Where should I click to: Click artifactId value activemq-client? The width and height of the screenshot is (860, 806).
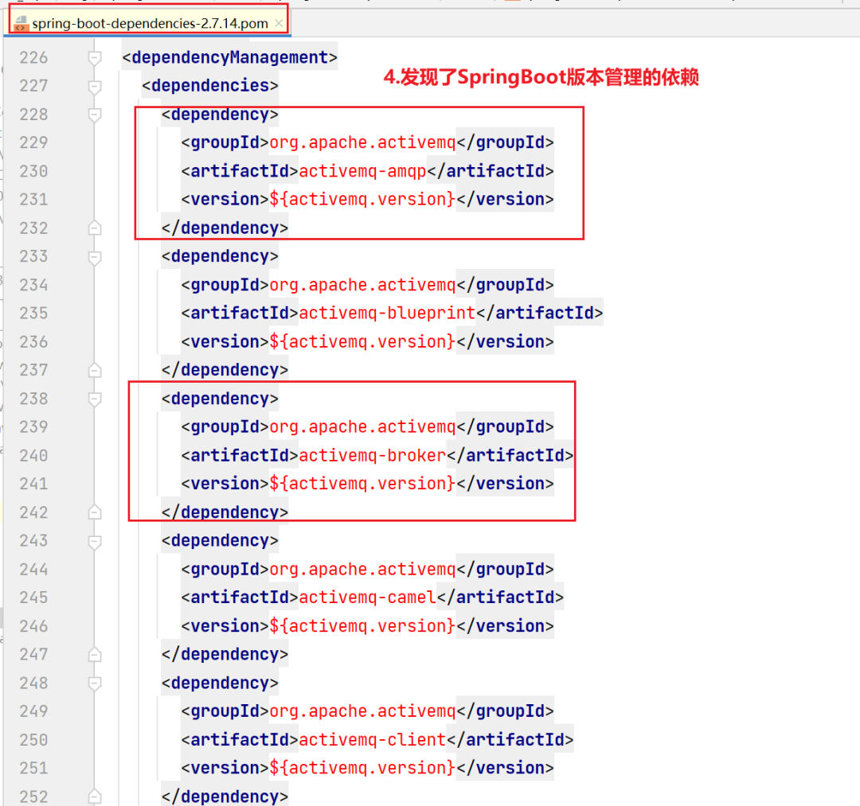pos(373,740)
